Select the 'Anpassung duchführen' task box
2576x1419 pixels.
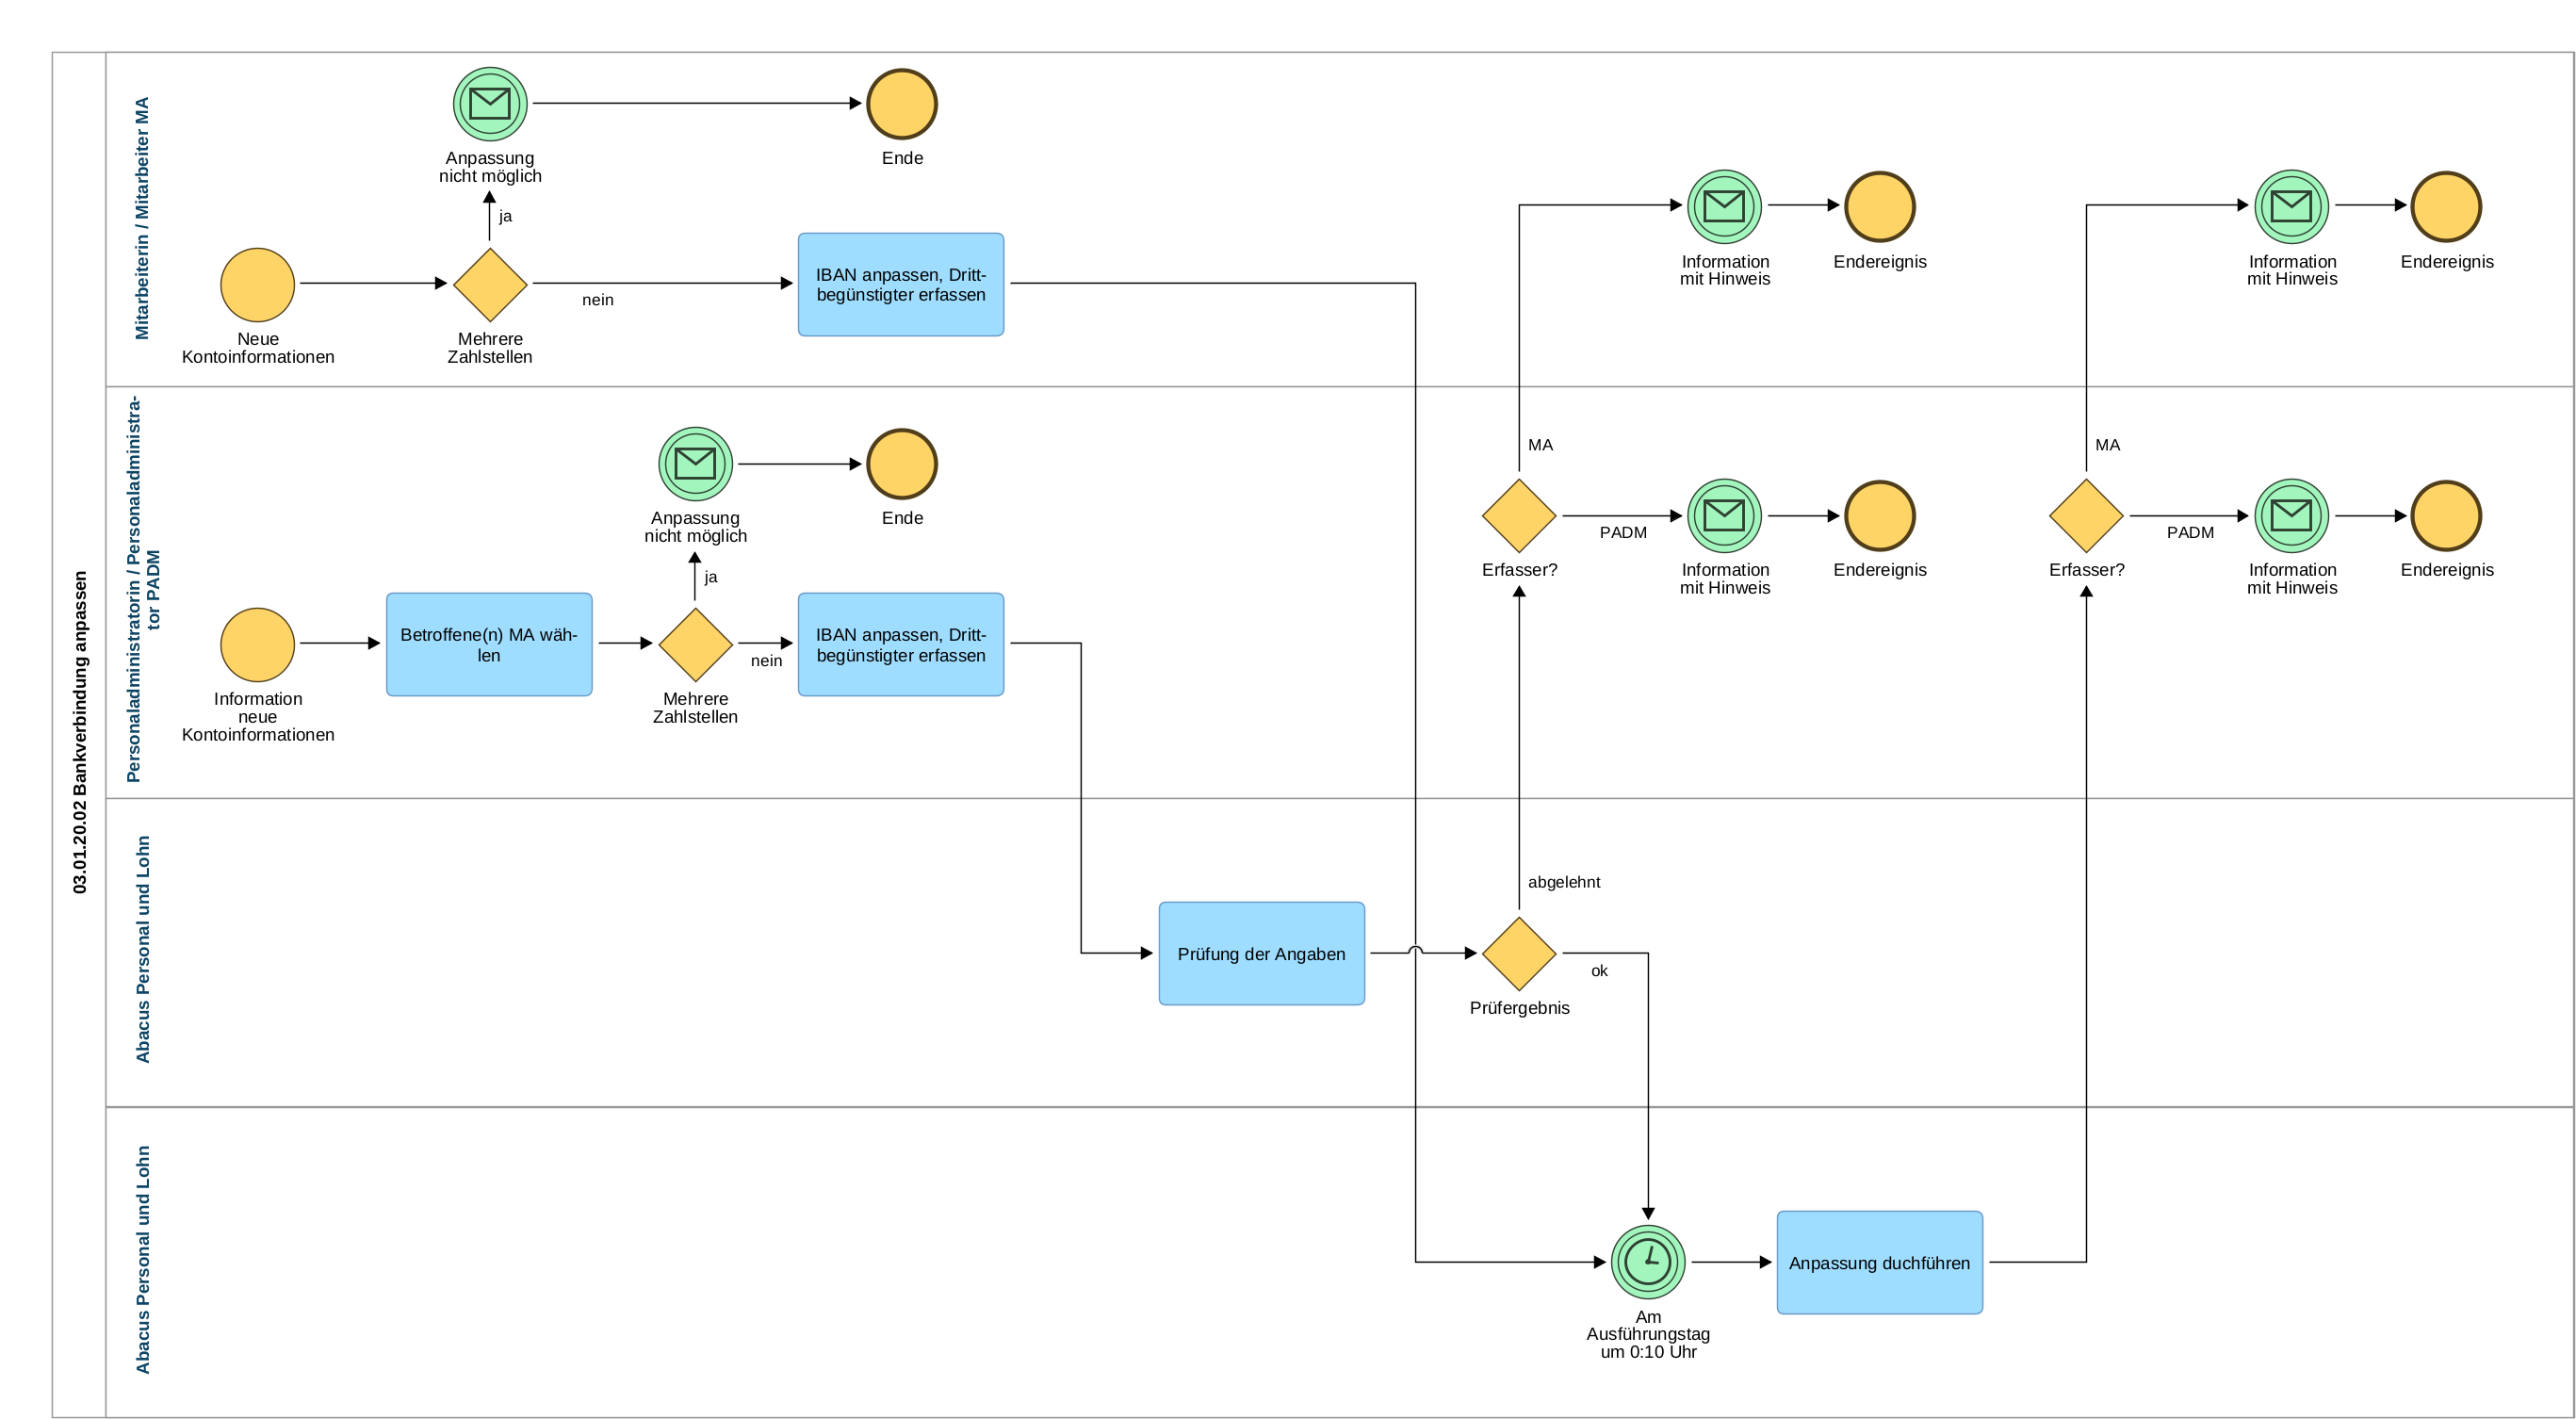[1878, 1262]
